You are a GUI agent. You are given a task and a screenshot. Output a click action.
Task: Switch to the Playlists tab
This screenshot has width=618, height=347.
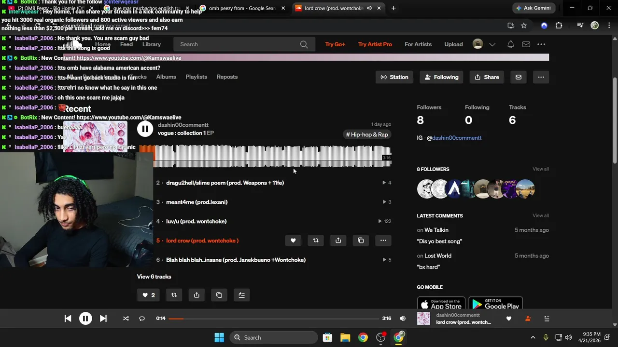[197, 77]
